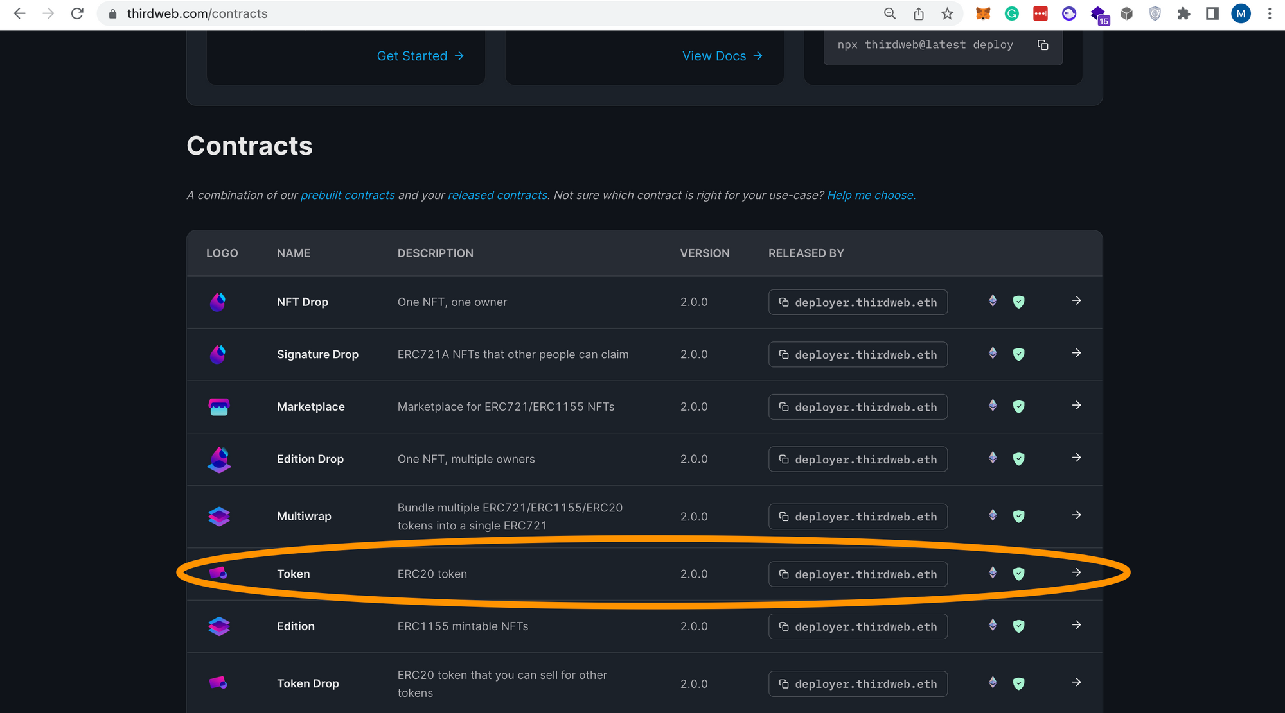The image size is (1285, 713).
Task: Select the Signature Drop contract name
Action: point(317,354)
